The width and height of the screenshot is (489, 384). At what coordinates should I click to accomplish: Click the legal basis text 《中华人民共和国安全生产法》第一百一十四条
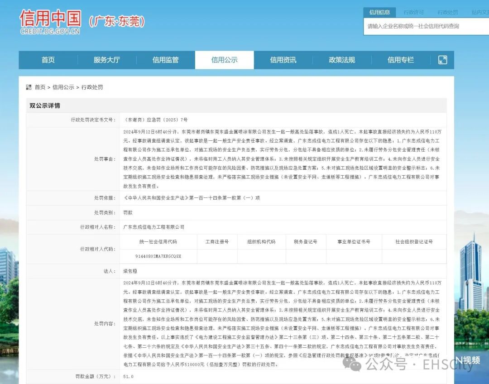pos(192,198)
